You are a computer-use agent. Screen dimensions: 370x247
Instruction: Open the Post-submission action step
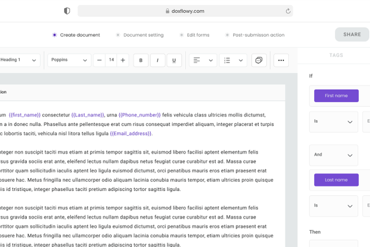258,35
